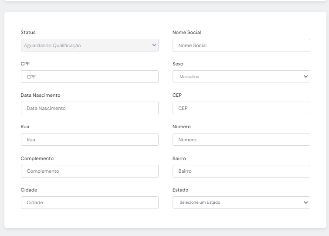Click into the Bairro input field
Image resolution: width=329 pixels, height=236 pixels.
pos(241,171)
